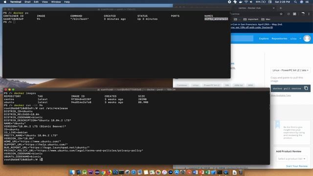Screen dimensions: 313x176
Task: Open the View menu
Action: 45,2
